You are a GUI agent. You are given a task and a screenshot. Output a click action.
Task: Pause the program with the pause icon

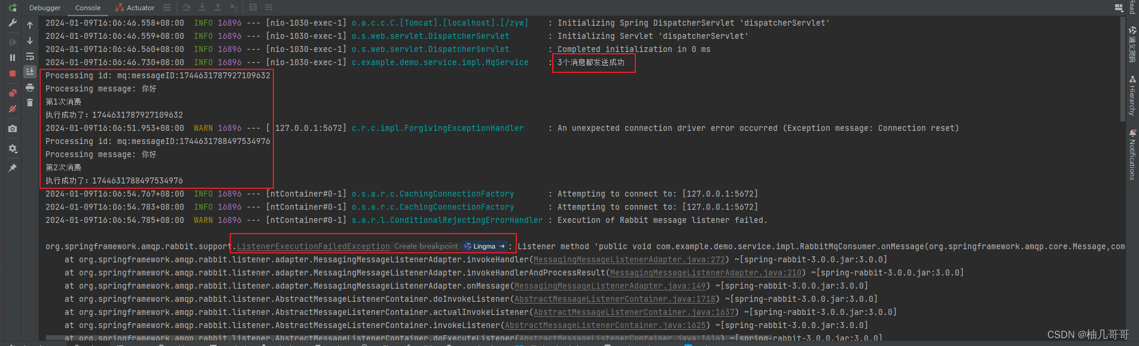click(13, 57)
